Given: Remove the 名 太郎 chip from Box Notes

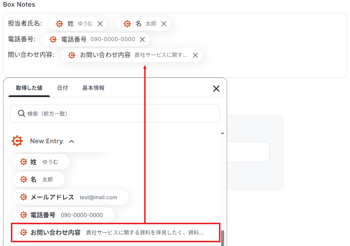Looking at the screenshot, I should (x=164, y=24).
